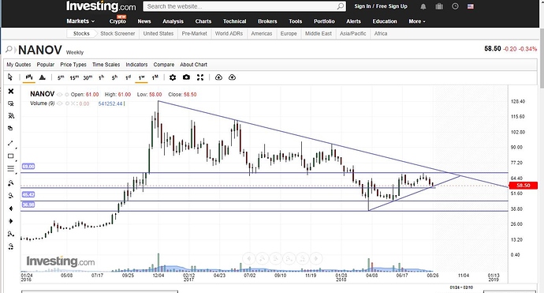Select the candlestick chart type icon
This screenshot has height=293, width=544.
coord(29,77)
